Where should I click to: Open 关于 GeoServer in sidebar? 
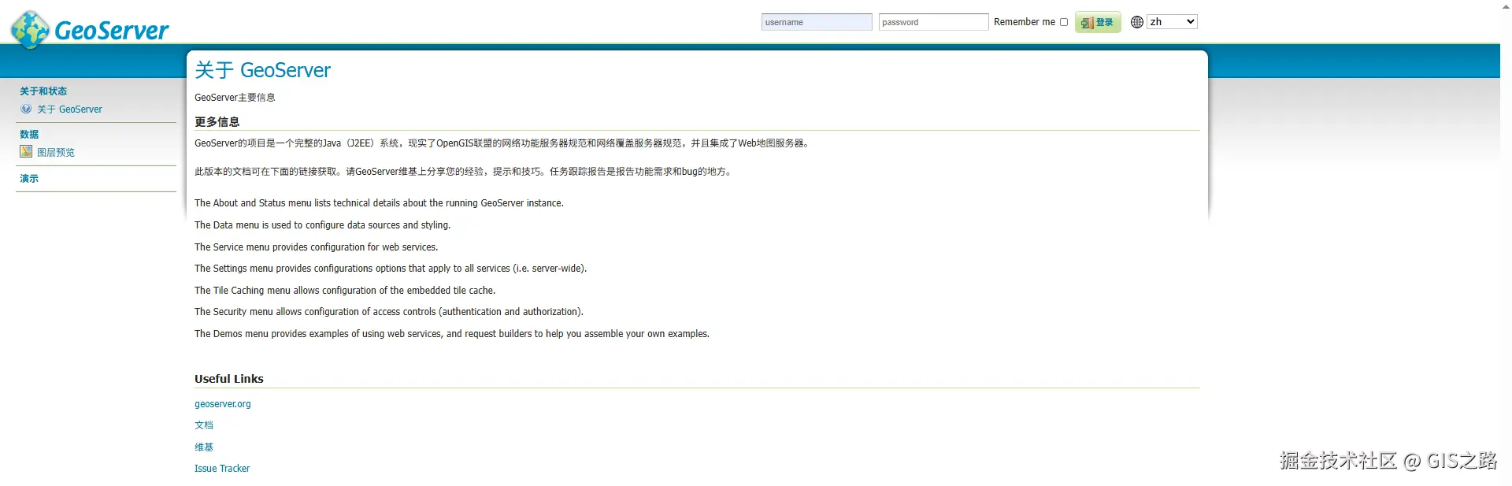(x=69, y=109)
